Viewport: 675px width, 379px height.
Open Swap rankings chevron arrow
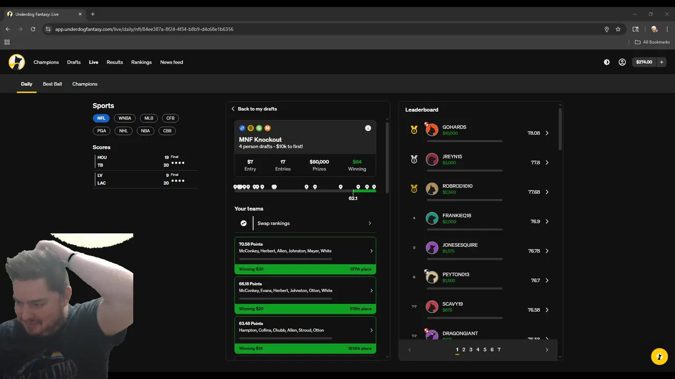370,223
